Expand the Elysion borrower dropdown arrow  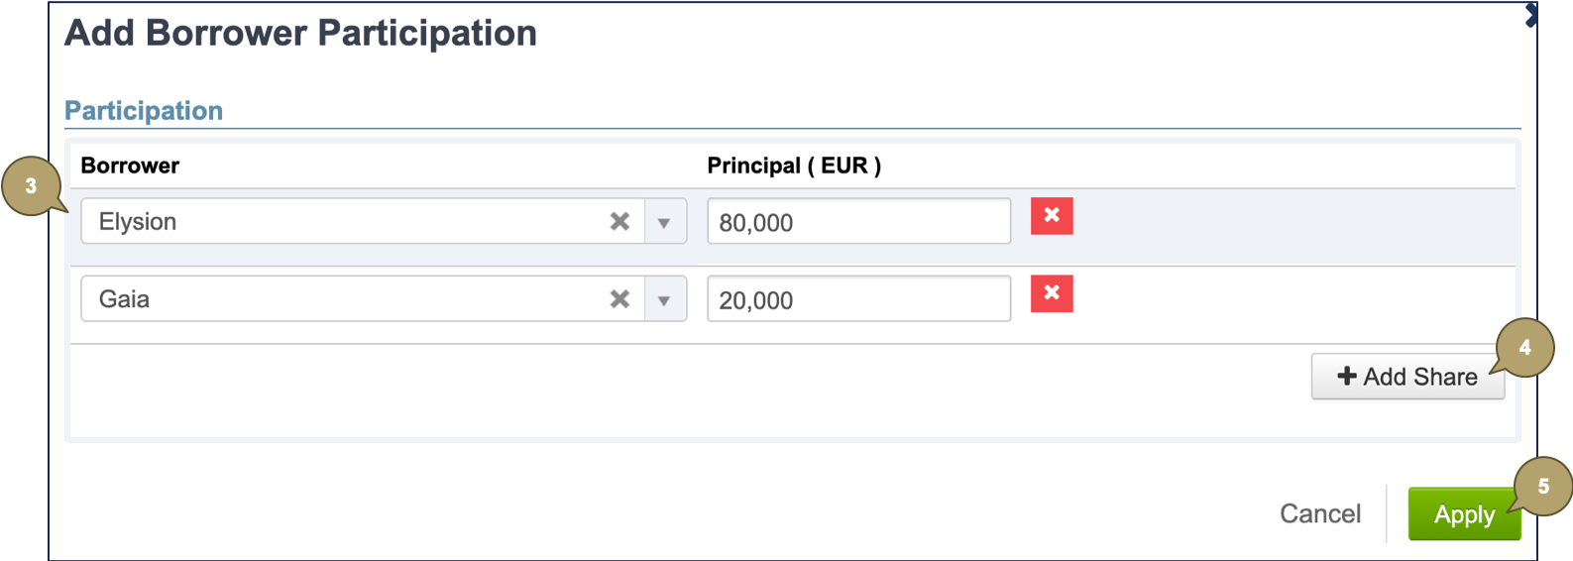click(664, 222)
